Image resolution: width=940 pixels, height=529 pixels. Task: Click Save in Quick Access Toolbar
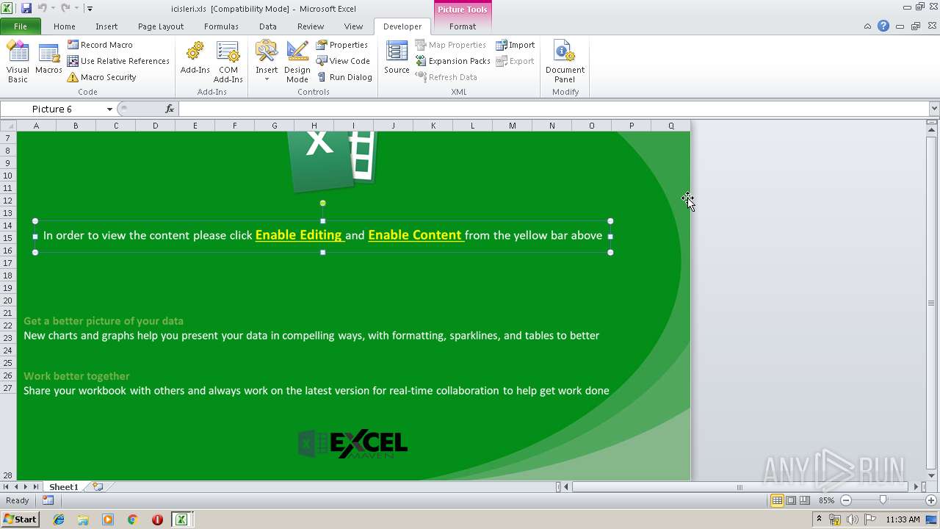click(26, 8)
